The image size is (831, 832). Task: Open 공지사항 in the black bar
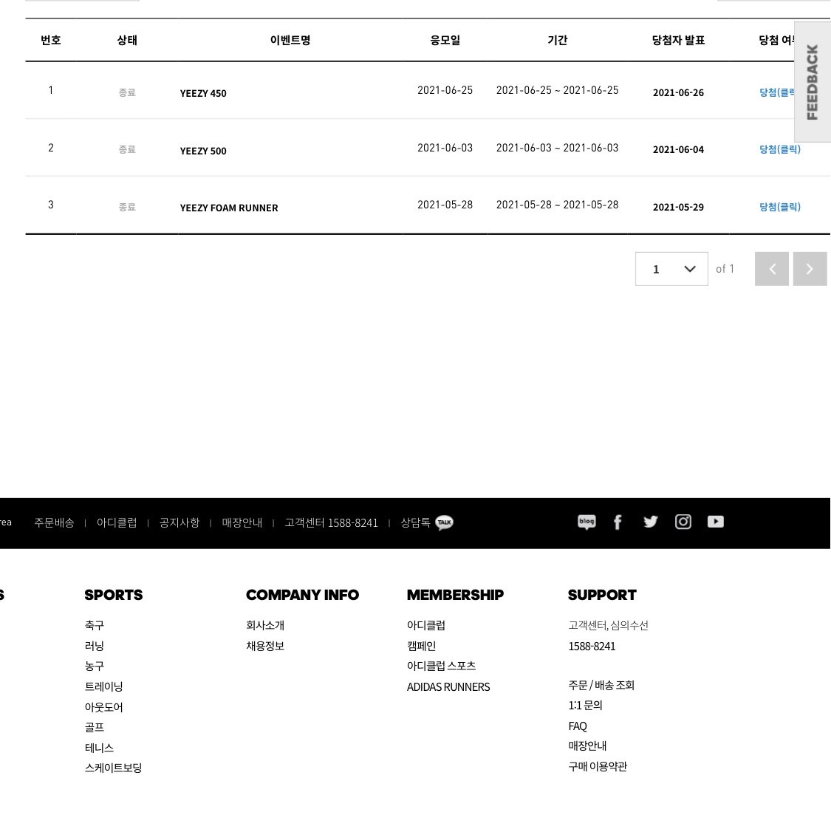point(179,522)
